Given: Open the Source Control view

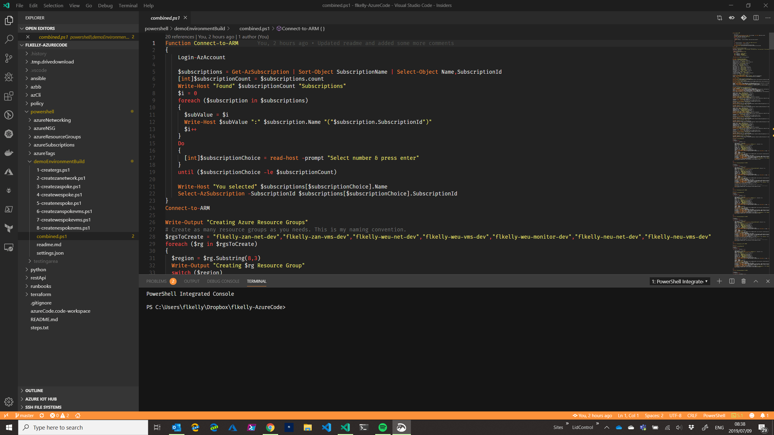Looking at the screenshot, I should pos(9,58).
